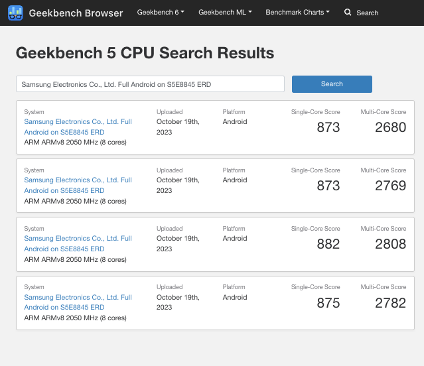Click the blue Search button
This screenshot has width=424, height=366.
tap(332, 84)
